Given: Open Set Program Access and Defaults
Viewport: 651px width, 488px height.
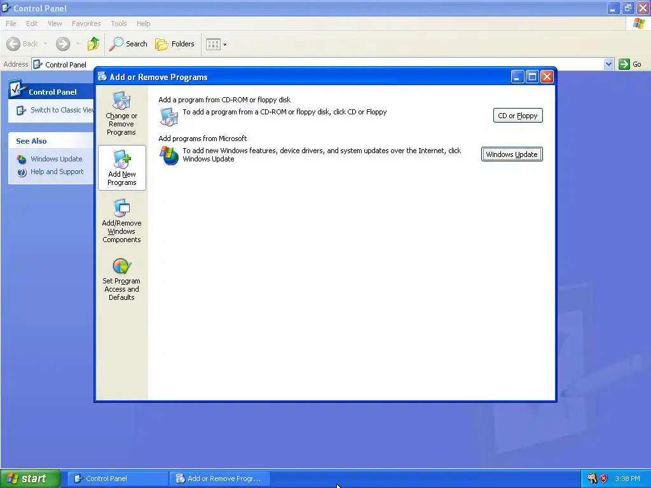Looking at the screenshot, I should (121, 280).
